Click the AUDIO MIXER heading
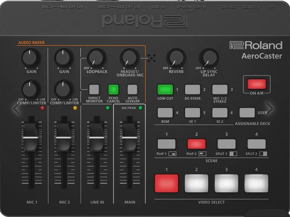Screen dimensions: 290x217 tap(31, 42)
